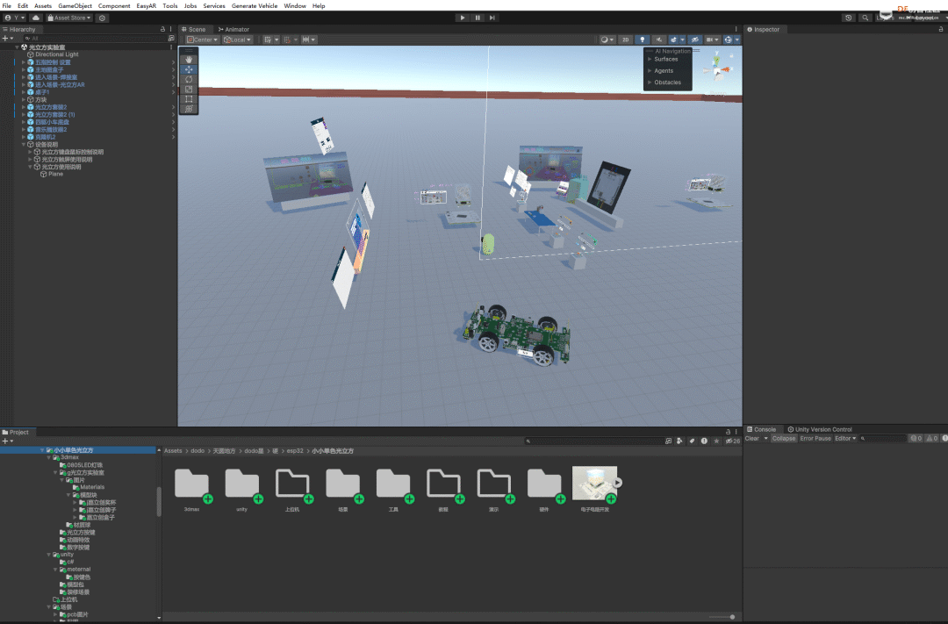Click Clear in Console
The width and height of the screenshot is (948, 624).
[x=751, y=438]
